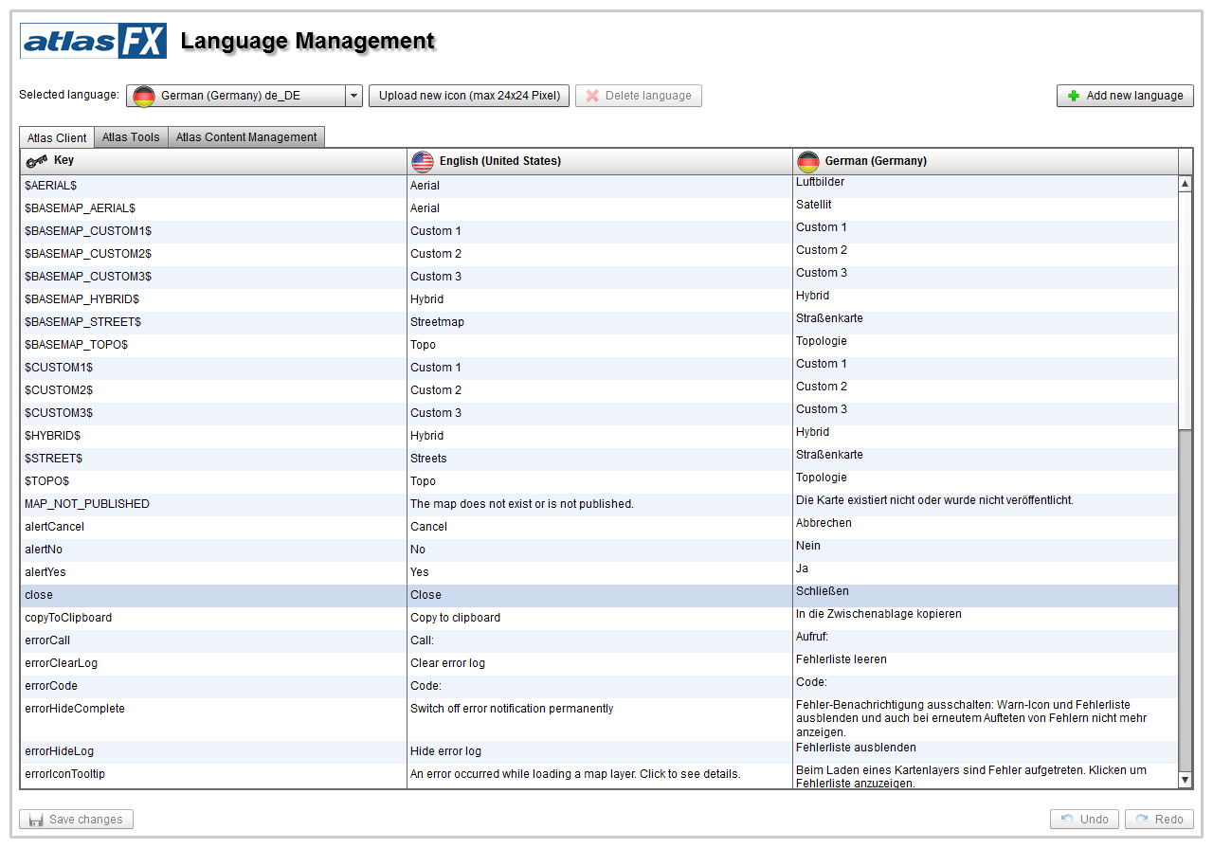Click the English value Streetmap
1213x848 pixels.
point(437,322)
